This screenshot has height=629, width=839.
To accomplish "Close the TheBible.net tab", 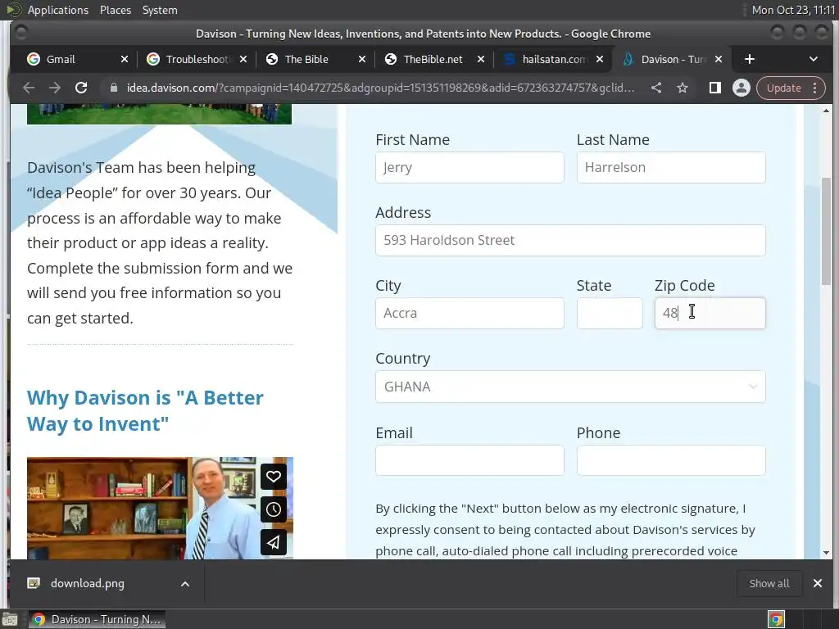I will (480, 59).
